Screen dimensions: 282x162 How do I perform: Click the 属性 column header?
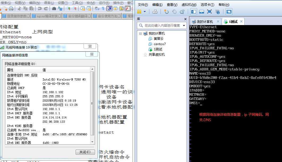pyautogui.click(x=23, y=70)
